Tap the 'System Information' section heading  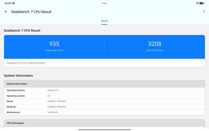[18, 76]
